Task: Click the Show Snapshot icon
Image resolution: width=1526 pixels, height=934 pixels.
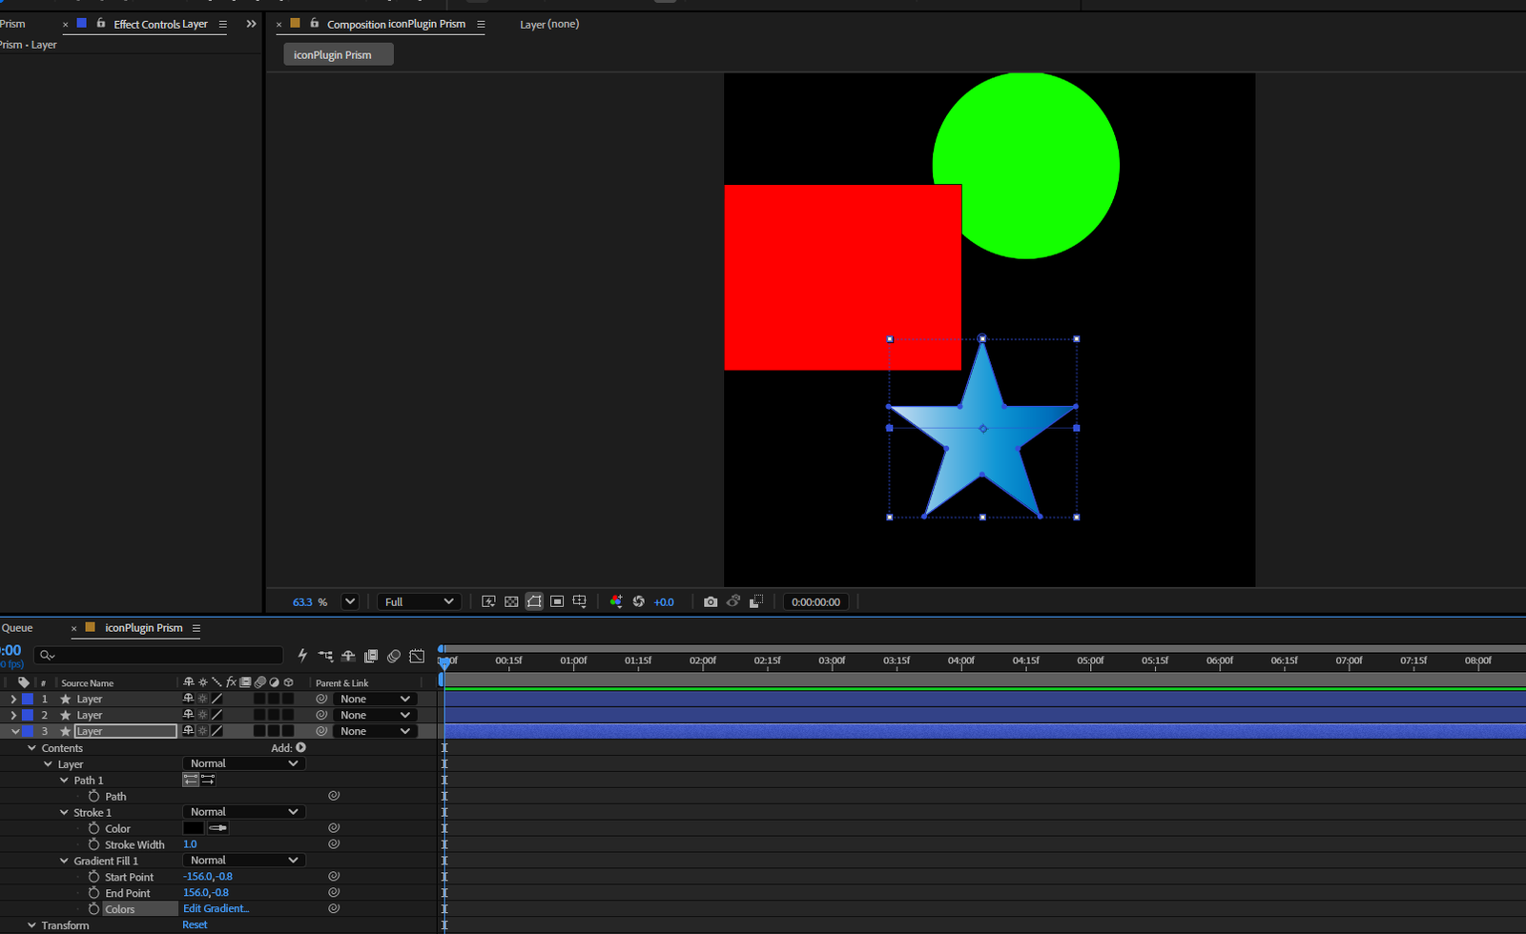Action: pyautogui.click(x=733, y=601)
